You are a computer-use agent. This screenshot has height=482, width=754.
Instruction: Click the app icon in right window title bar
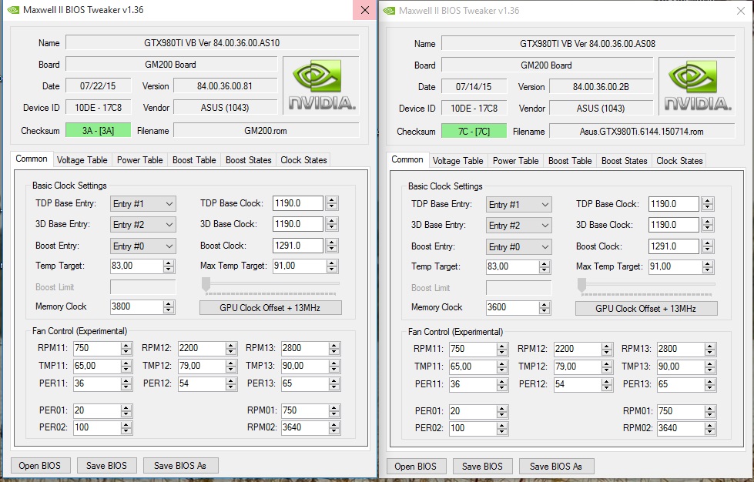389,11
